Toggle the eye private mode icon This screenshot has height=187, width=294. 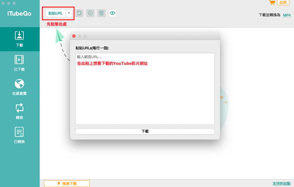tap(113, 13)
